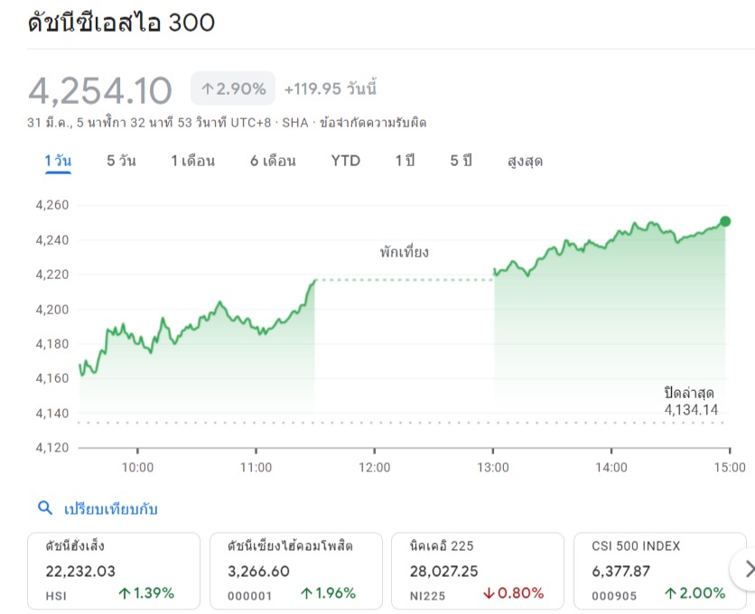This screenshot has height=614, width=755.
Task: Click the เปรียบเทียบกับ compare link
Action: click(x=111, y=508)
